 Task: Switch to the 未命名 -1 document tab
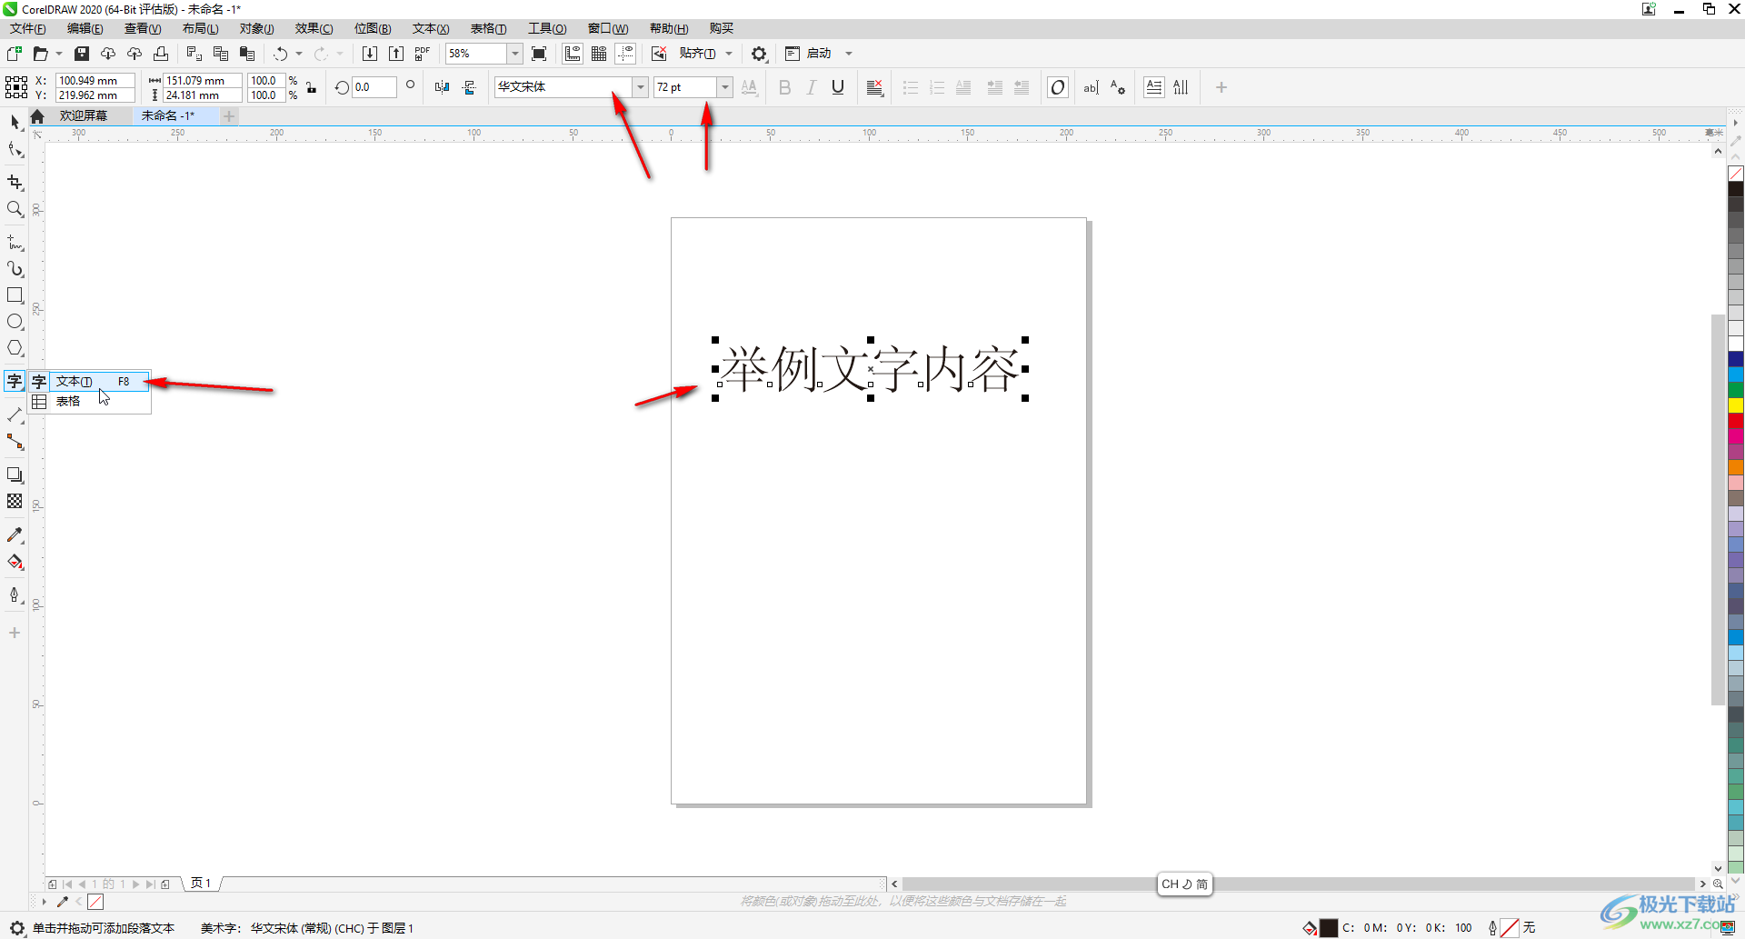tap(168, 115)
